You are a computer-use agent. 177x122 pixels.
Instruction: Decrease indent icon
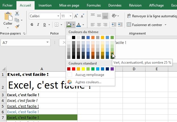point(114,25)
